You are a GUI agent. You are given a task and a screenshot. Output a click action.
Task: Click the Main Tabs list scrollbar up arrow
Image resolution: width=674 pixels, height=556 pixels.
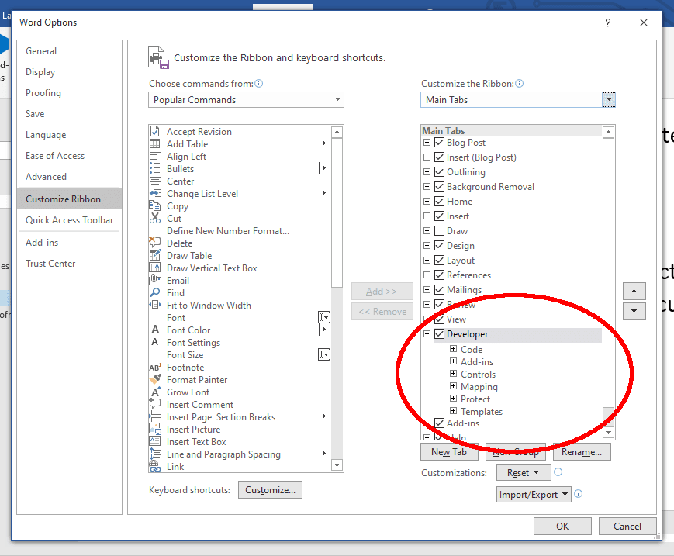(608, 132)
